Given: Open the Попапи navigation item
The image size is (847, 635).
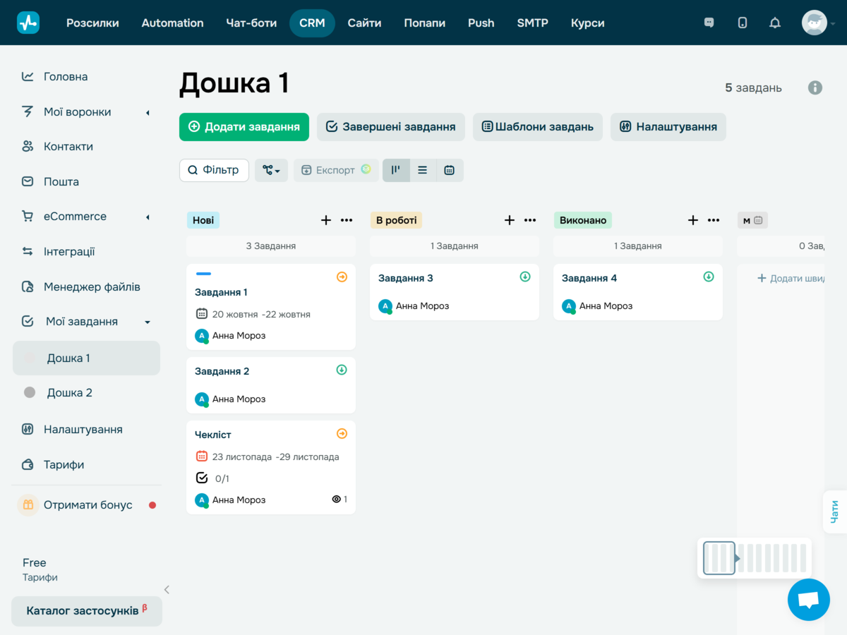Looking at the screenshot, I should point(424,23).
